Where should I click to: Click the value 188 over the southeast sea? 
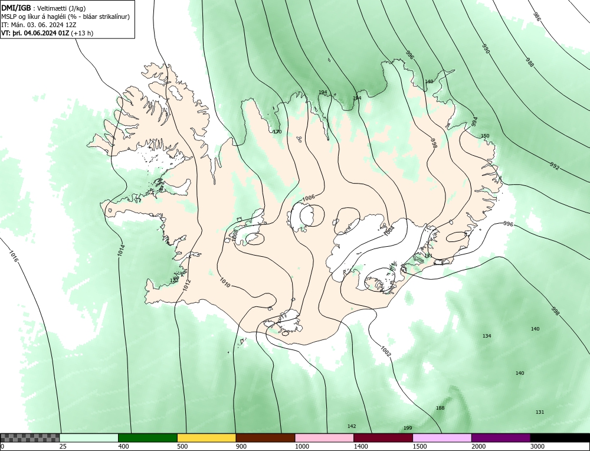point(440,408)
